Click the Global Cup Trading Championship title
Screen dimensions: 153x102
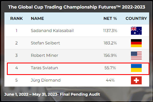[77, 7]
